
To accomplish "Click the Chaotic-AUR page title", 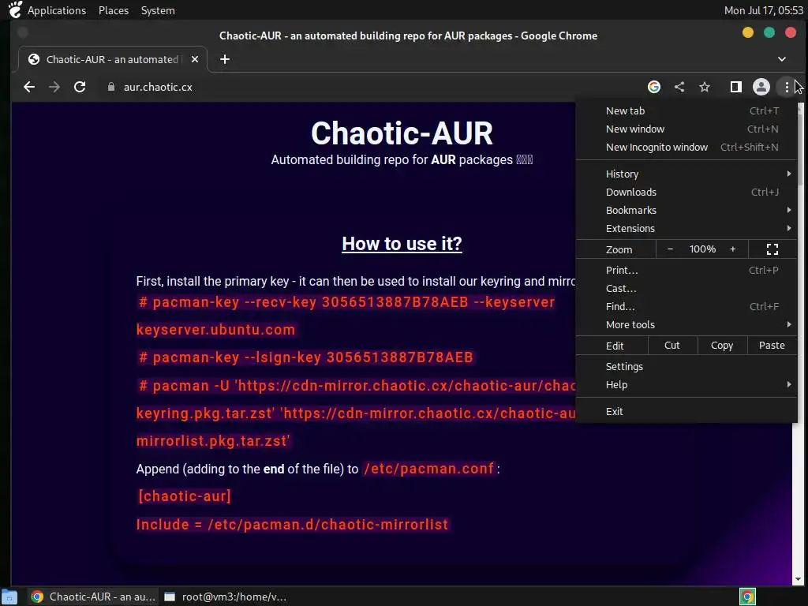I will 402,133.
